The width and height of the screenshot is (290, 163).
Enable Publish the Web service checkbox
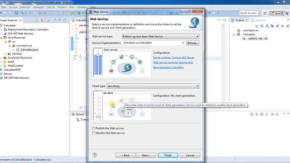pyautogui.click(x=94, y=128)
